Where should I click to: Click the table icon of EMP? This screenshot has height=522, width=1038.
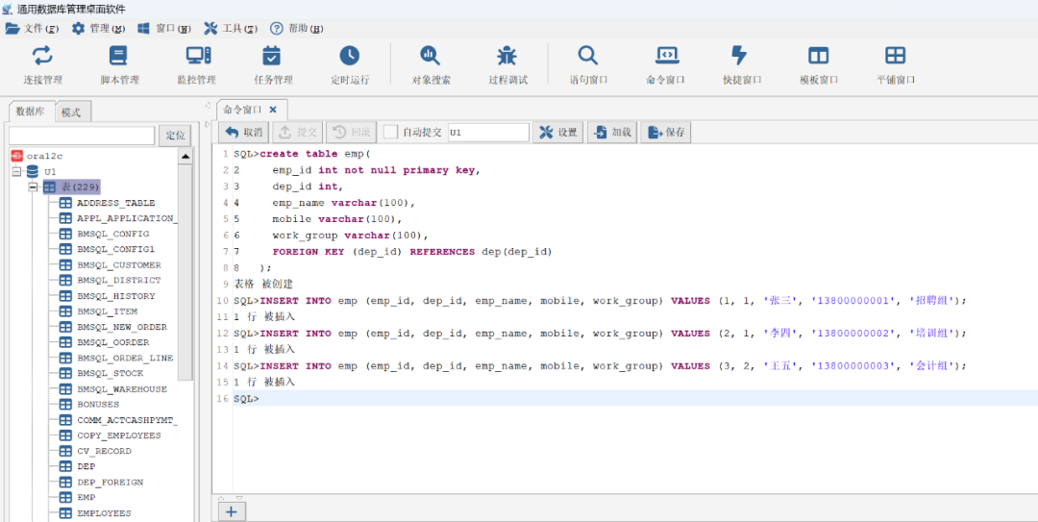click(65, 498)
